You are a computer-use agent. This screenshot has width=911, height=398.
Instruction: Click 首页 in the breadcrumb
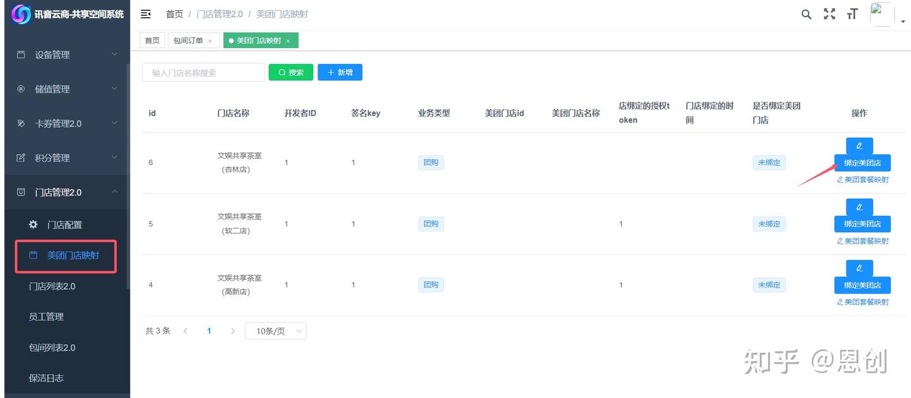coord(175,14)
